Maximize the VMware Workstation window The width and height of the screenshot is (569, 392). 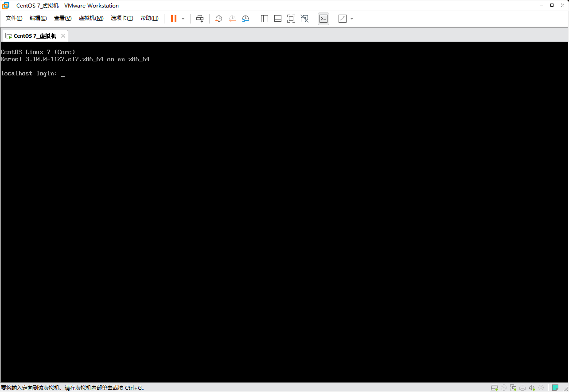[x=552, y=5]
